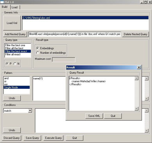Image resolution: width=152 pixels, height=143 pixels.
Task: Click the Phil 1.0 title bar icon
Action: 2,2
